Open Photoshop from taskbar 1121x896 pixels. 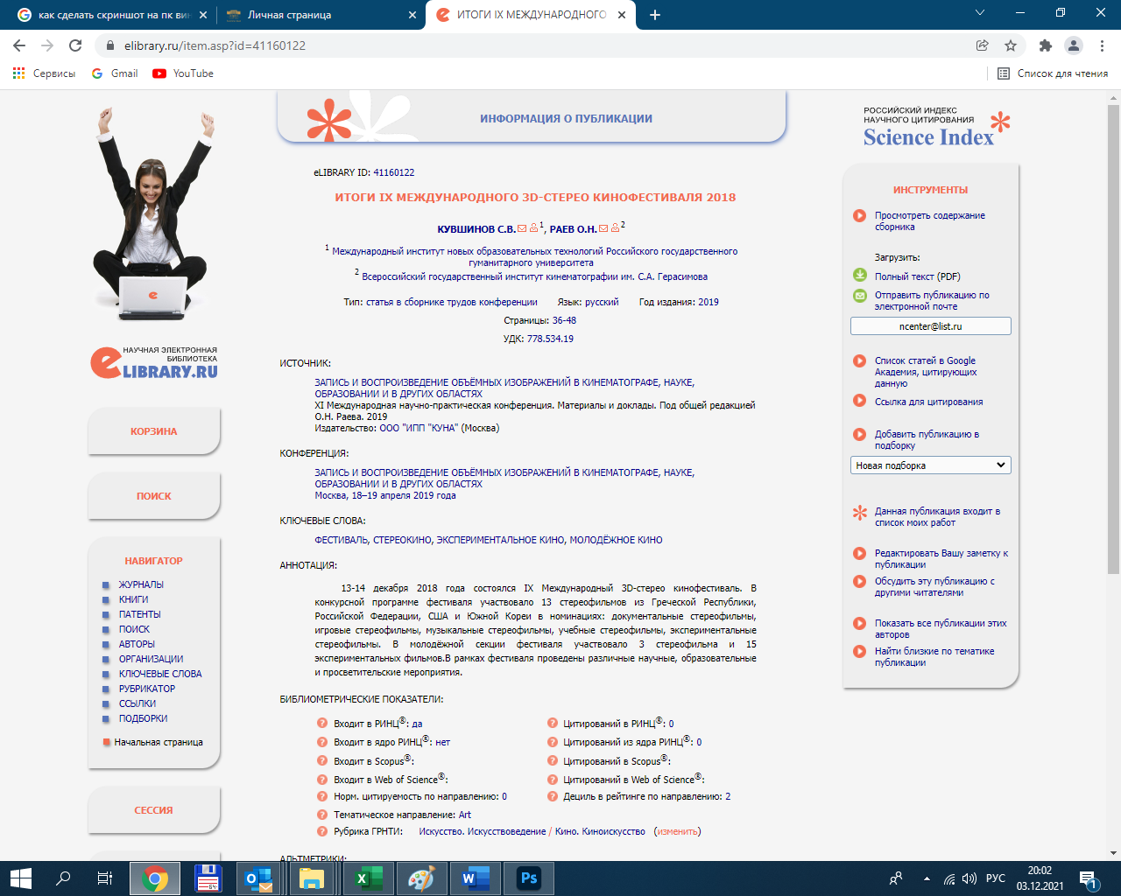click(529, 878)
